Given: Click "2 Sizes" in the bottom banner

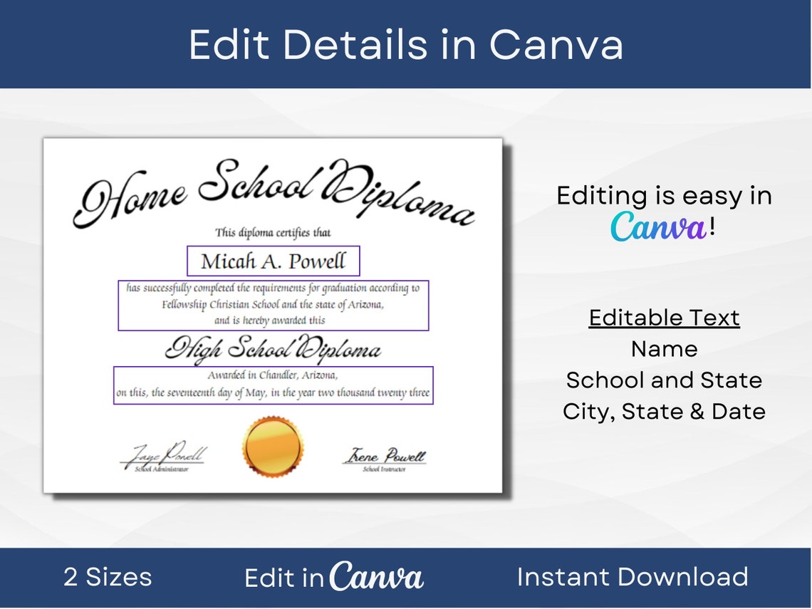Looking at the screenshot, I should pos(108,577).
